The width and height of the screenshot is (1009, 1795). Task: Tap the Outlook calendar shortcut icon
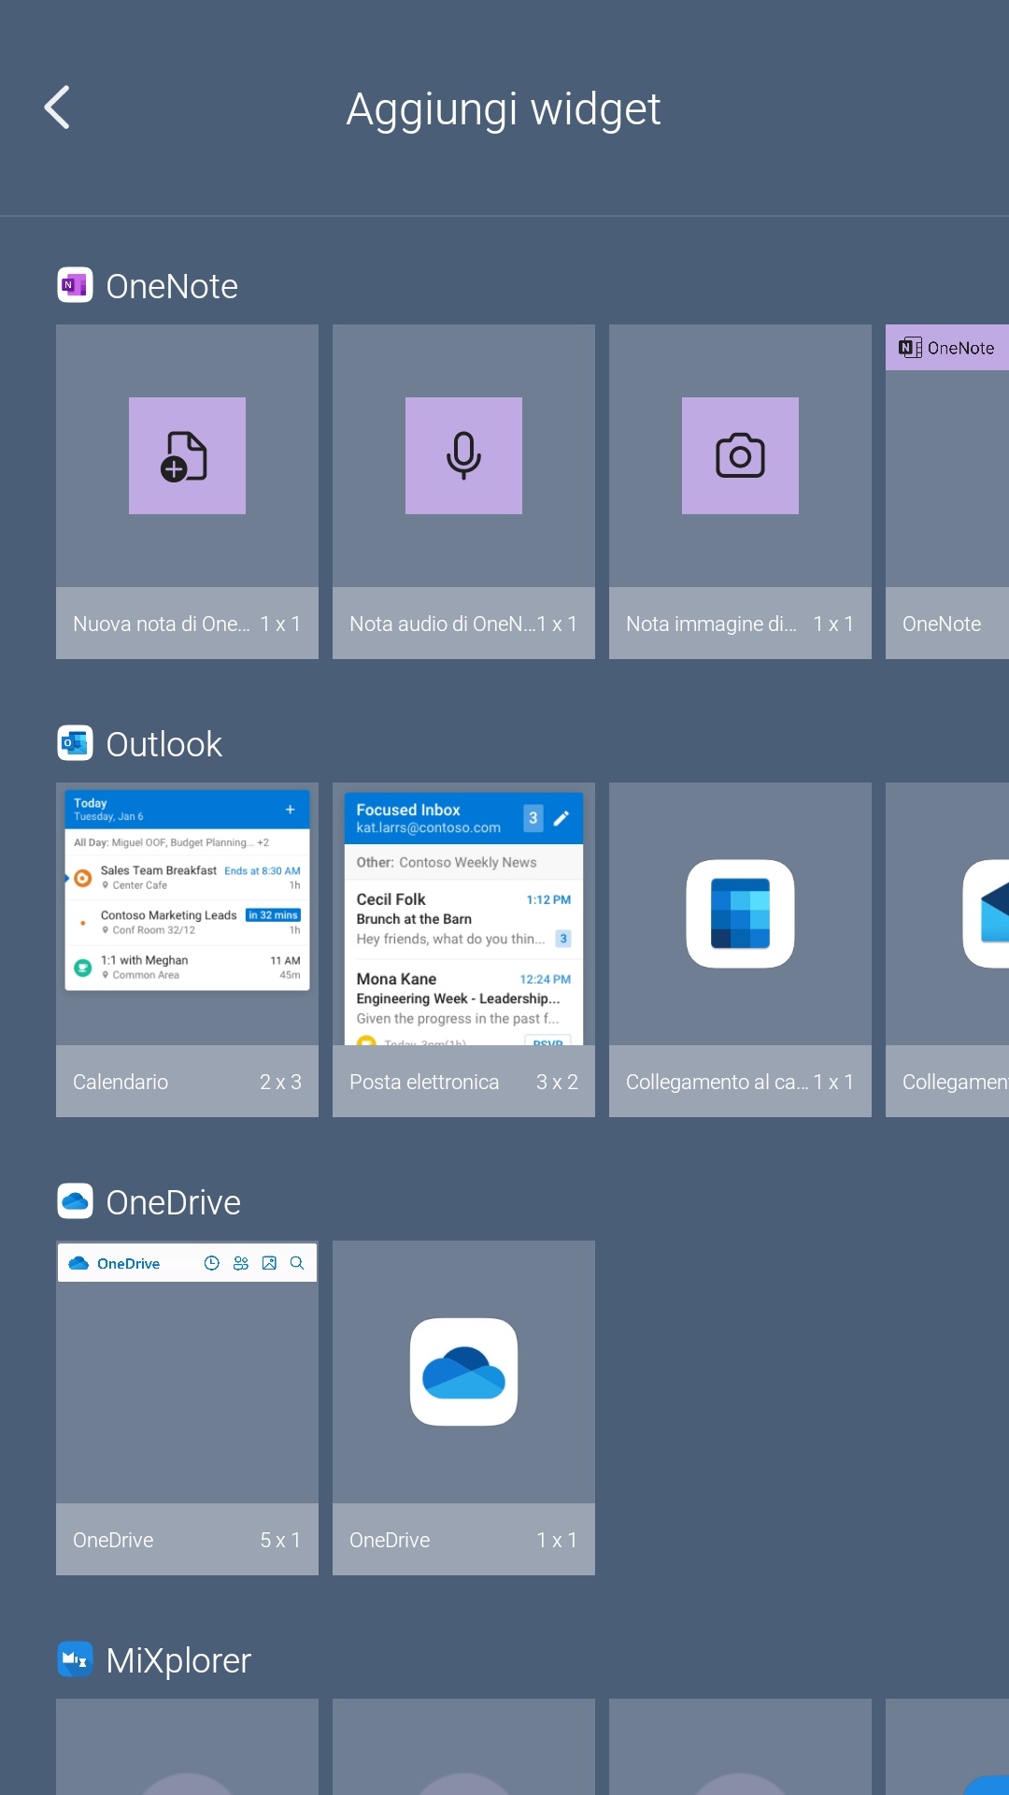pyautogui.click(x=740, y=913)
